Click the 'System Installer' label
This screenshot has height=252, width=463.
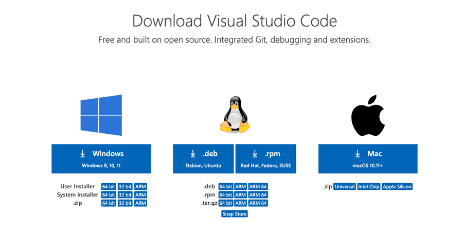coord(77,195)
